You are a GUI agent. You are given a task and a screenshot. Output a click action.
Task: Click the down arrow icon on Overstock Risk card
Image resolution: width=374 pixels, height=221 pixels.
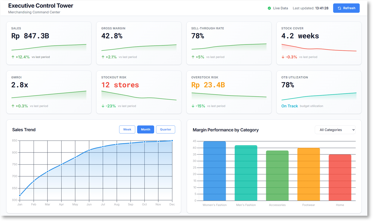tap(193, 106)
